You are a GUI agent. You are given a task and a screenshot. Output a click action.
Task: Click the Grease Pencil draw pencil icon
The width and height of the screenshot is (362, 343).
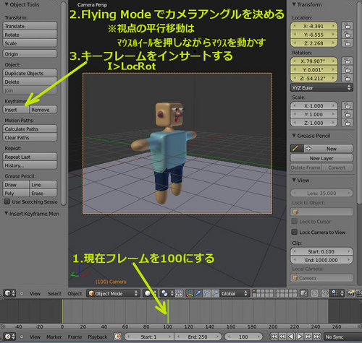pos(295,148)
